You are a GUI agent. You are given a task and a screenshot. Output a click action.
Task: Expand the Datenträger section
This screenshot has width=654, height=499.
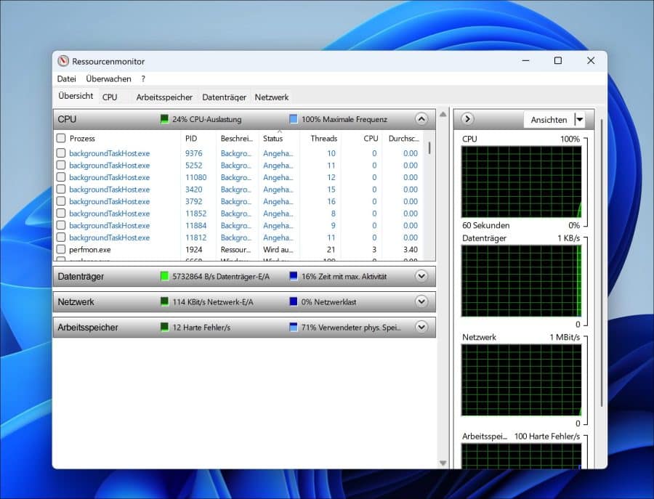pos(421,276)
